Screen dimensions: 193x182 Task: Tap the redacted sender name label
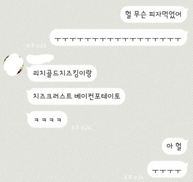40,59
